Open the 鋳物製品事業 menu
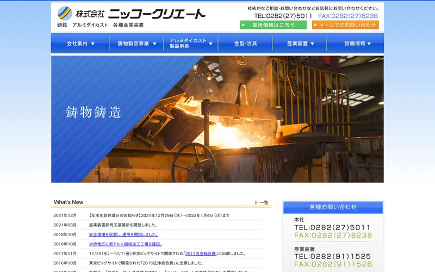Viewport: 435px width, 272px height. coord(136,44)
